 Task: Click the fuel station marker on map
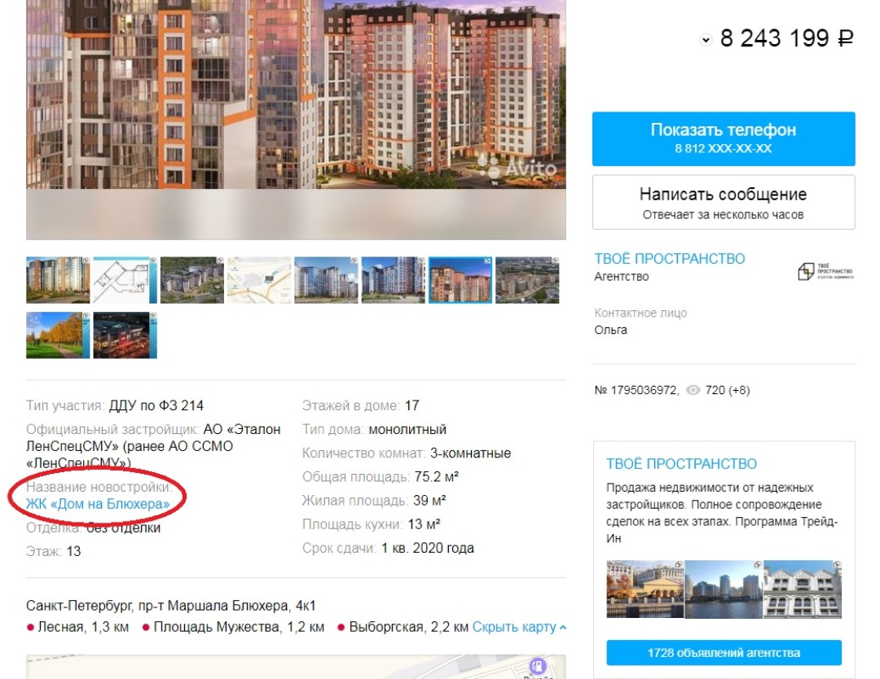pyautogui.click(x=537, y=665)
